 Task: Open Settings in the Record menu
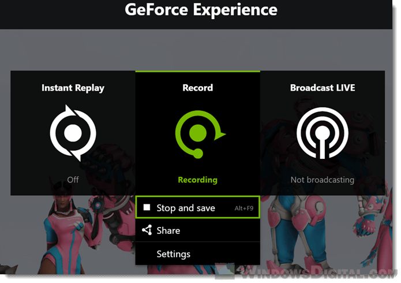[173, 254]
